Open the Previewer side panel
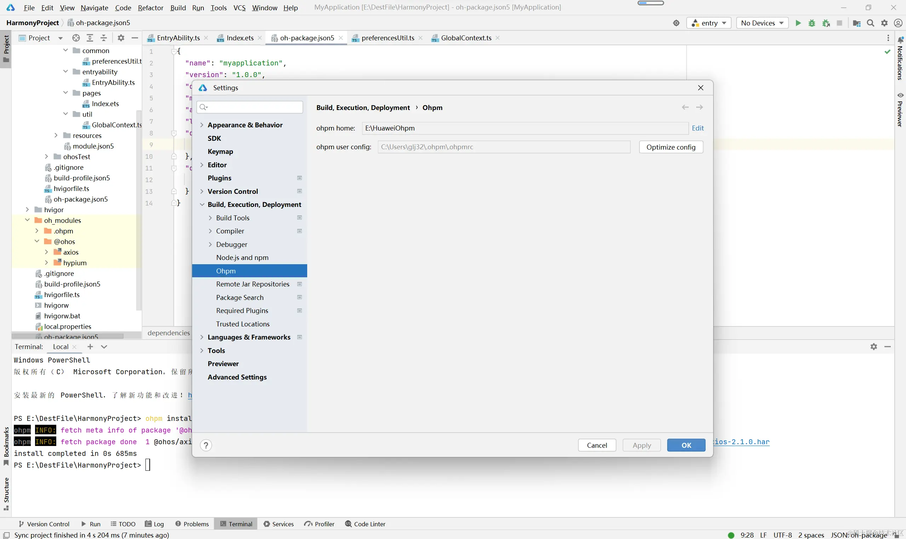 (x=900, y=110)
